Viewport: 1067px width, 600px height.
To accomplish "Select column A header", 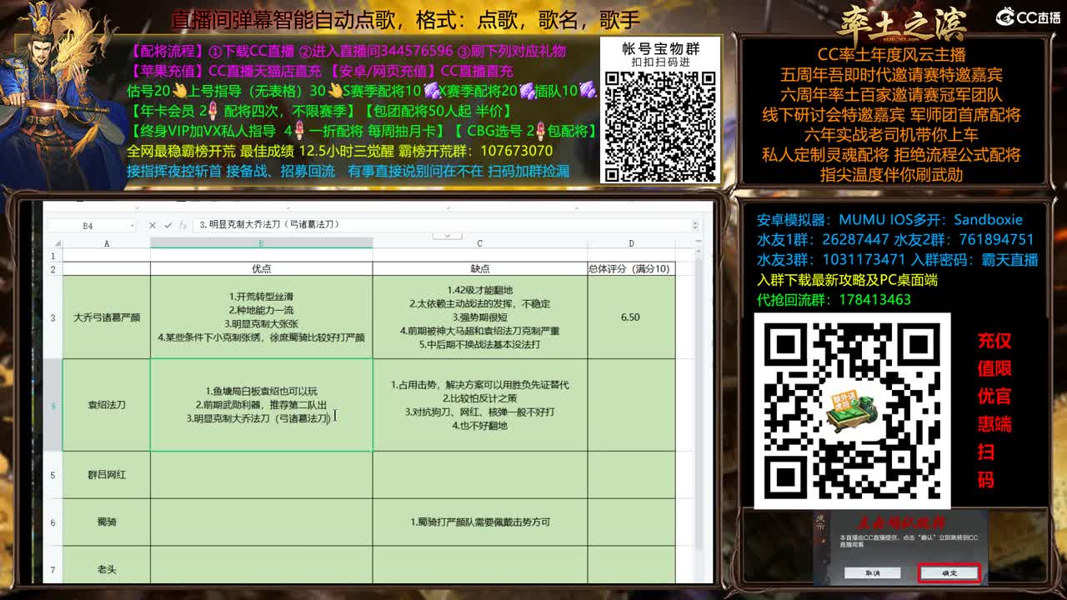I will 106,243.
